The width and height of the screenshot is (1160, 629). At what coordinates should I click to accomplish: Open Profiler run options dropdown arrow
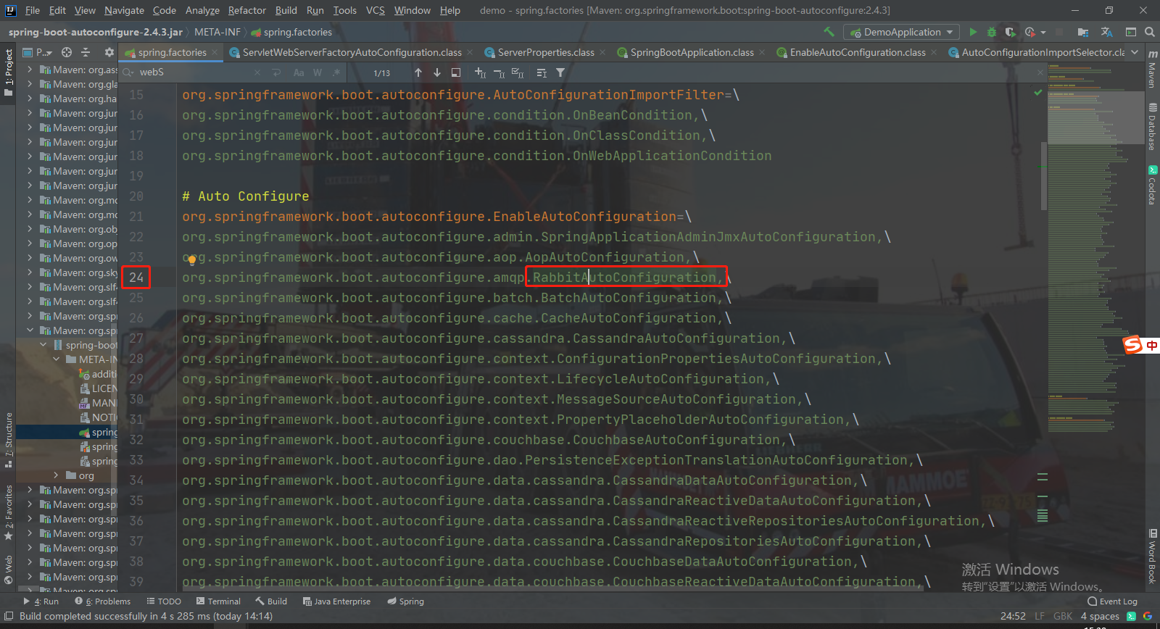click(1043, 32)
